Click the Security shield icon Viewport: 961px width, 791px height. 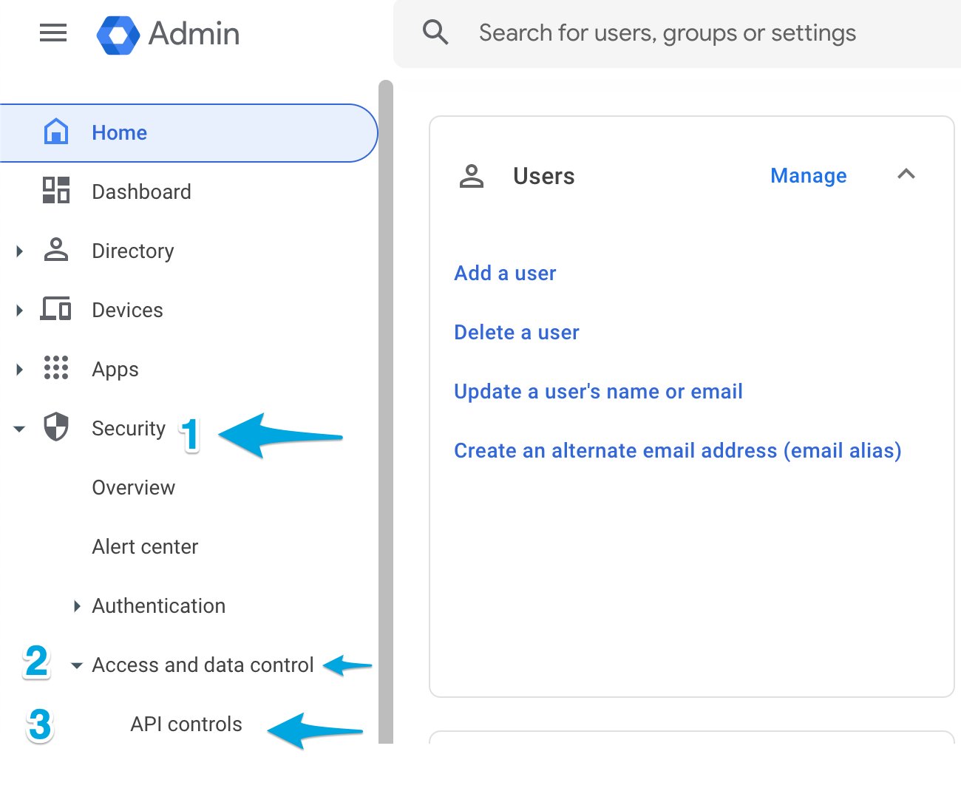pos(56,427)
